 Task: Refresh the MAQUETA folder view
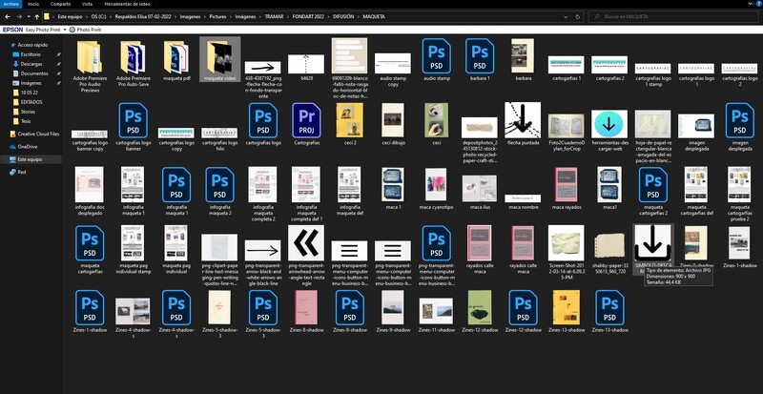coord(578,16)
